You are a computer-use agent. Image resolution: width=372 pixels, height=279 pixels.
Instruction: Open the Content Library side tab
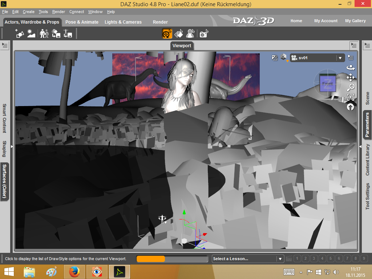pyautogui.click(x=367, y=160)
